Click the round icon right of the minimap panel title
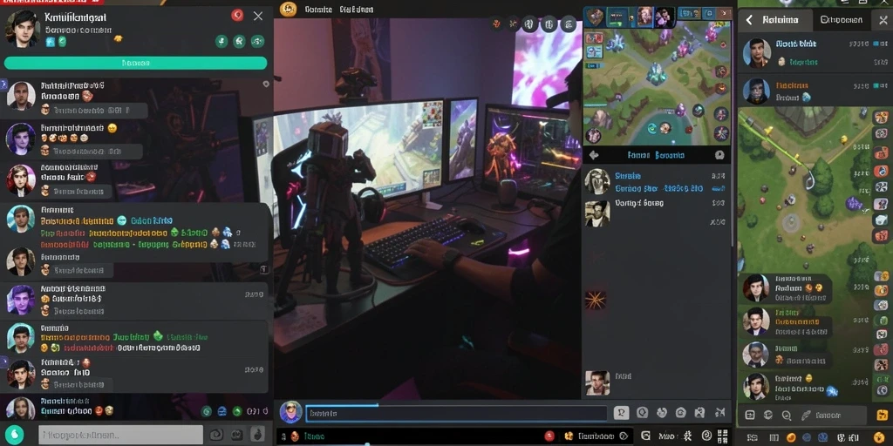The height and width of the screenshot is (446, 893). (x=719, y=155)
